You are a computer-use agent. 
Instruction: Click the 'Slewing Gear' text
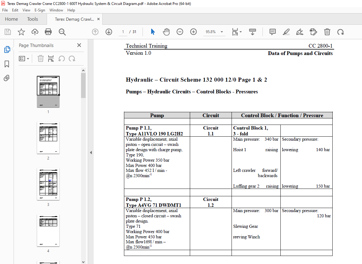(245, 226)
